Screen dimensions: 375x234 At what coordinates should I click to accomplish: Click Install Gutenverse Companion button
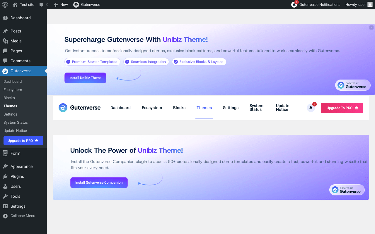[x=99, y=183]
